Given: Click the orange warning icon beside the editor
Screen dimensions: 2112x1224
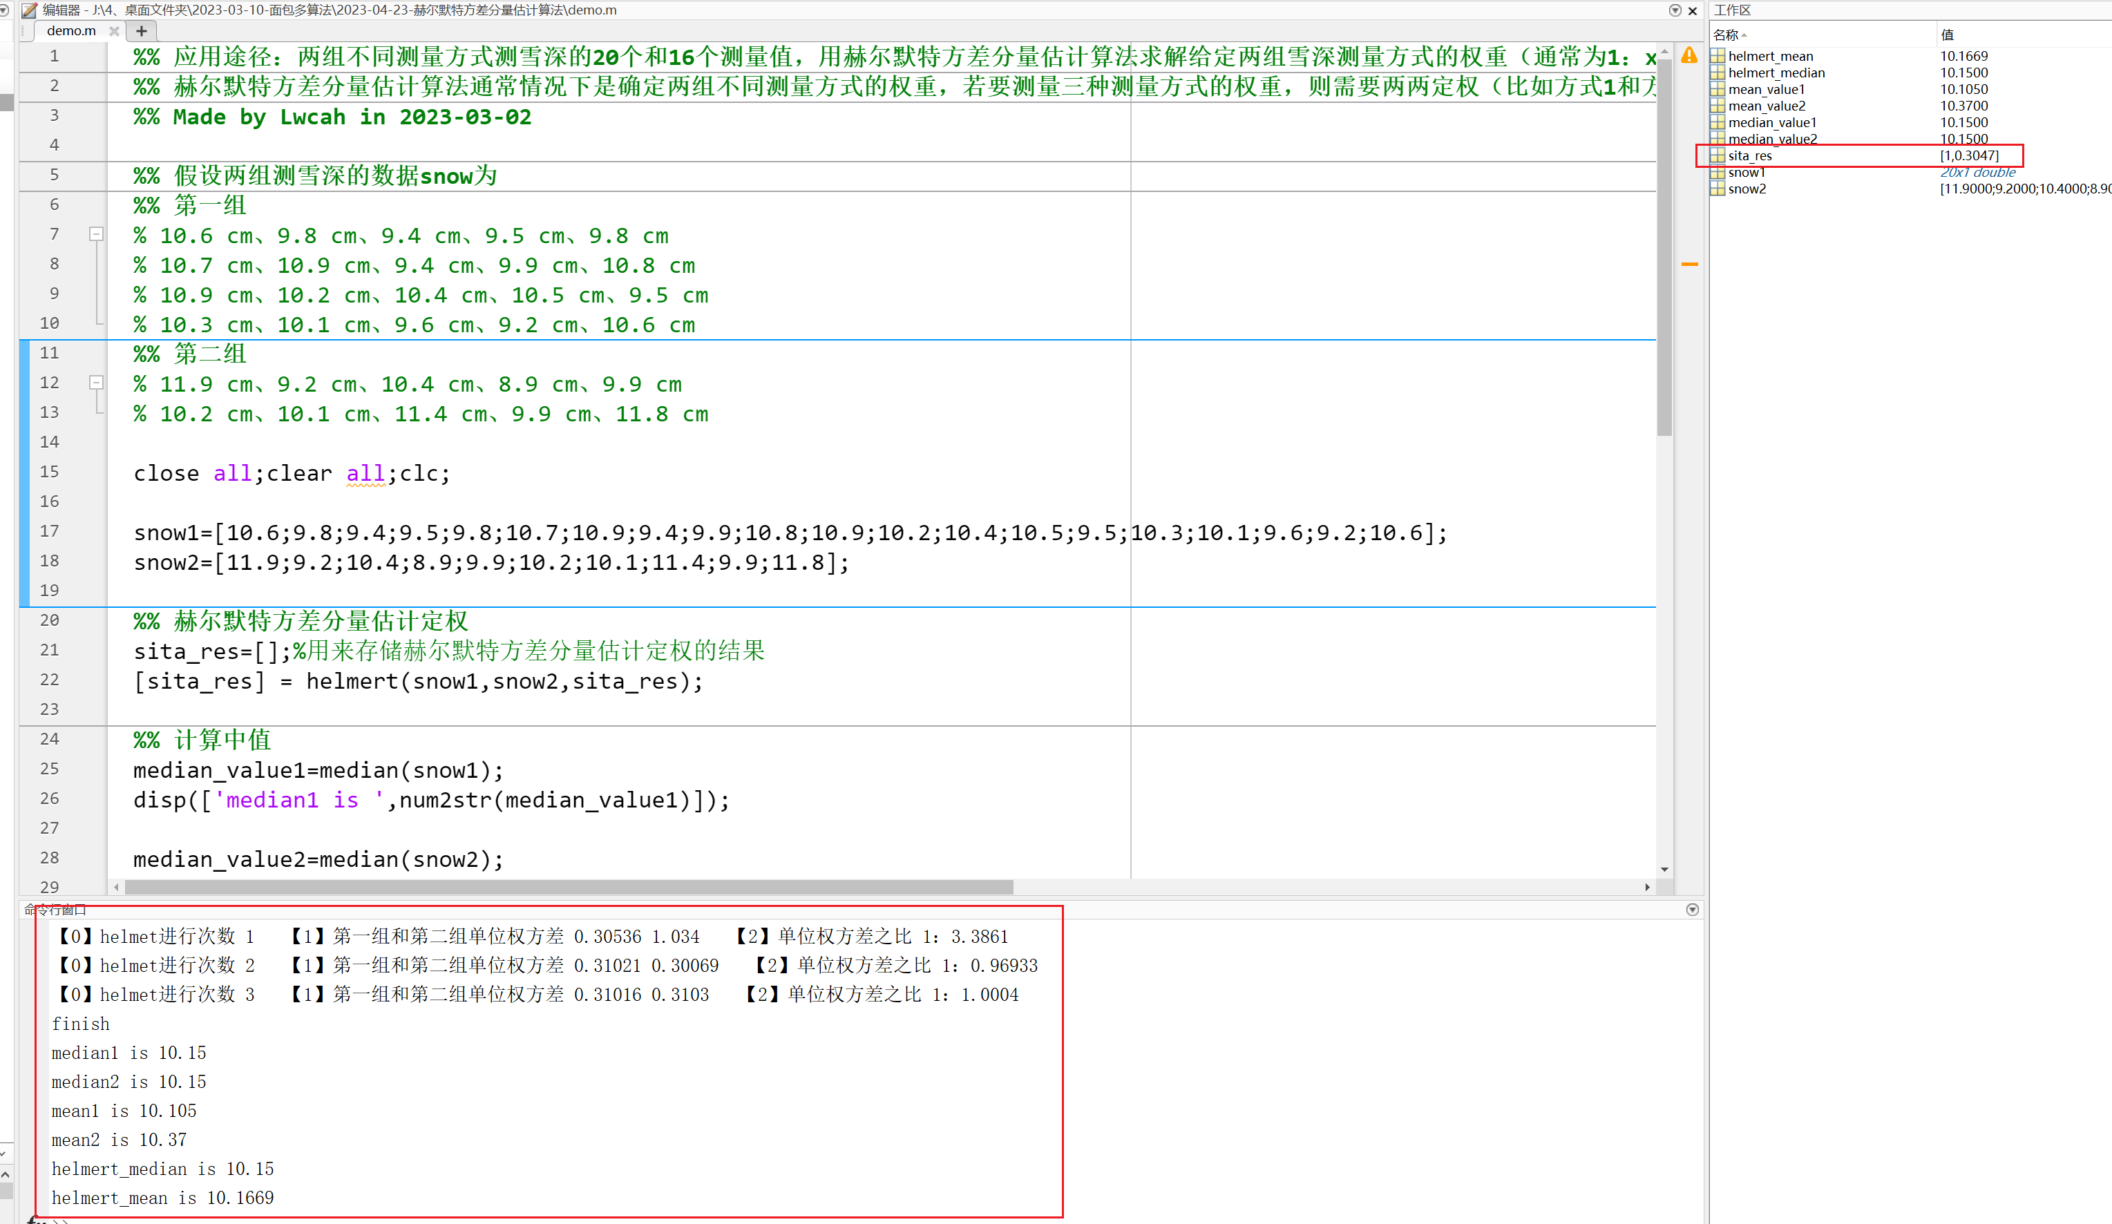Looking at the screenshot, I should [x=1690, y=56].
